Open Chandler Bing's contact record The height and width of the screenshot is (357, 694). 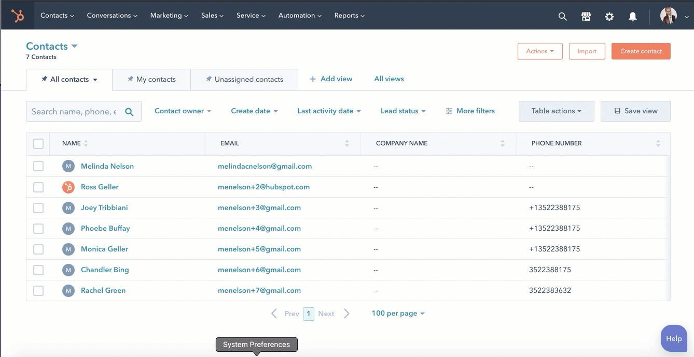click(x=105, y=270)
